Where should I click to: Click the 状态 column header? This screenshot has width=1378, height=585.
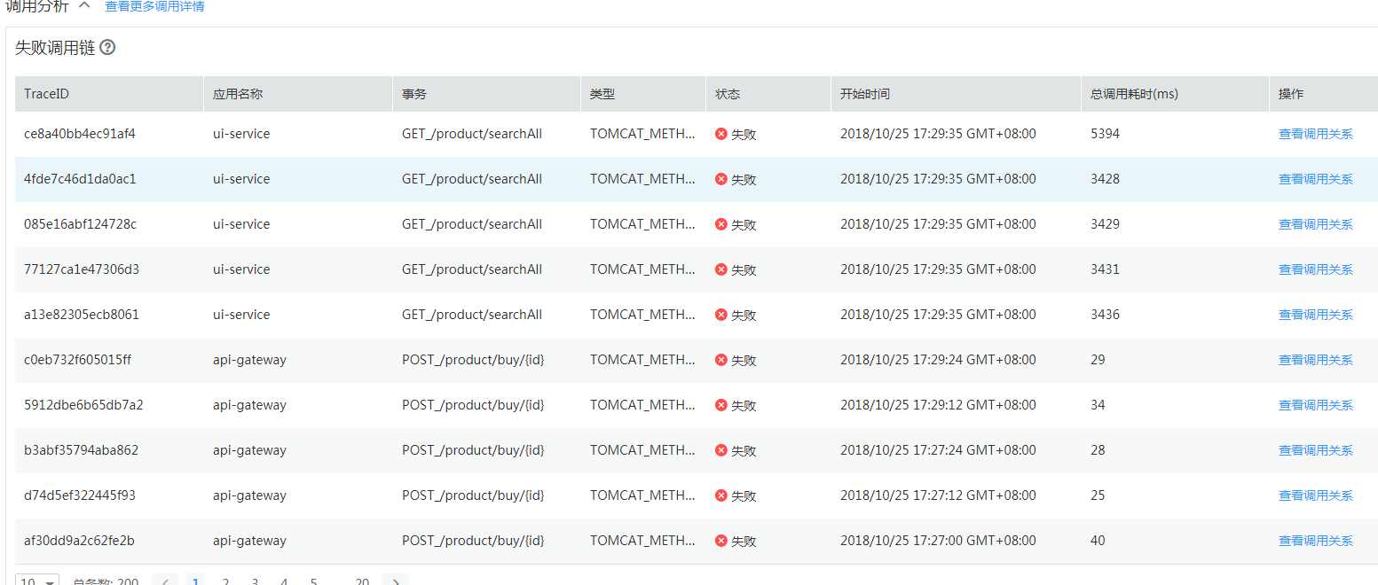768,94
